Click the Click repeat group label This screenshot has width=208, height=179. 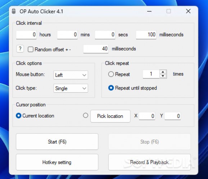pos(117,63)
